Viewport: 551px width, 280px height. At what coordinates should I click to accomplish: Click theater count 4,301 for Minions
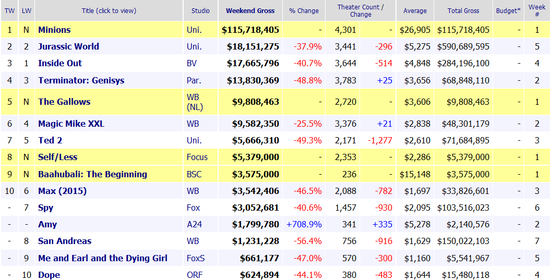(x=345, y=30)
